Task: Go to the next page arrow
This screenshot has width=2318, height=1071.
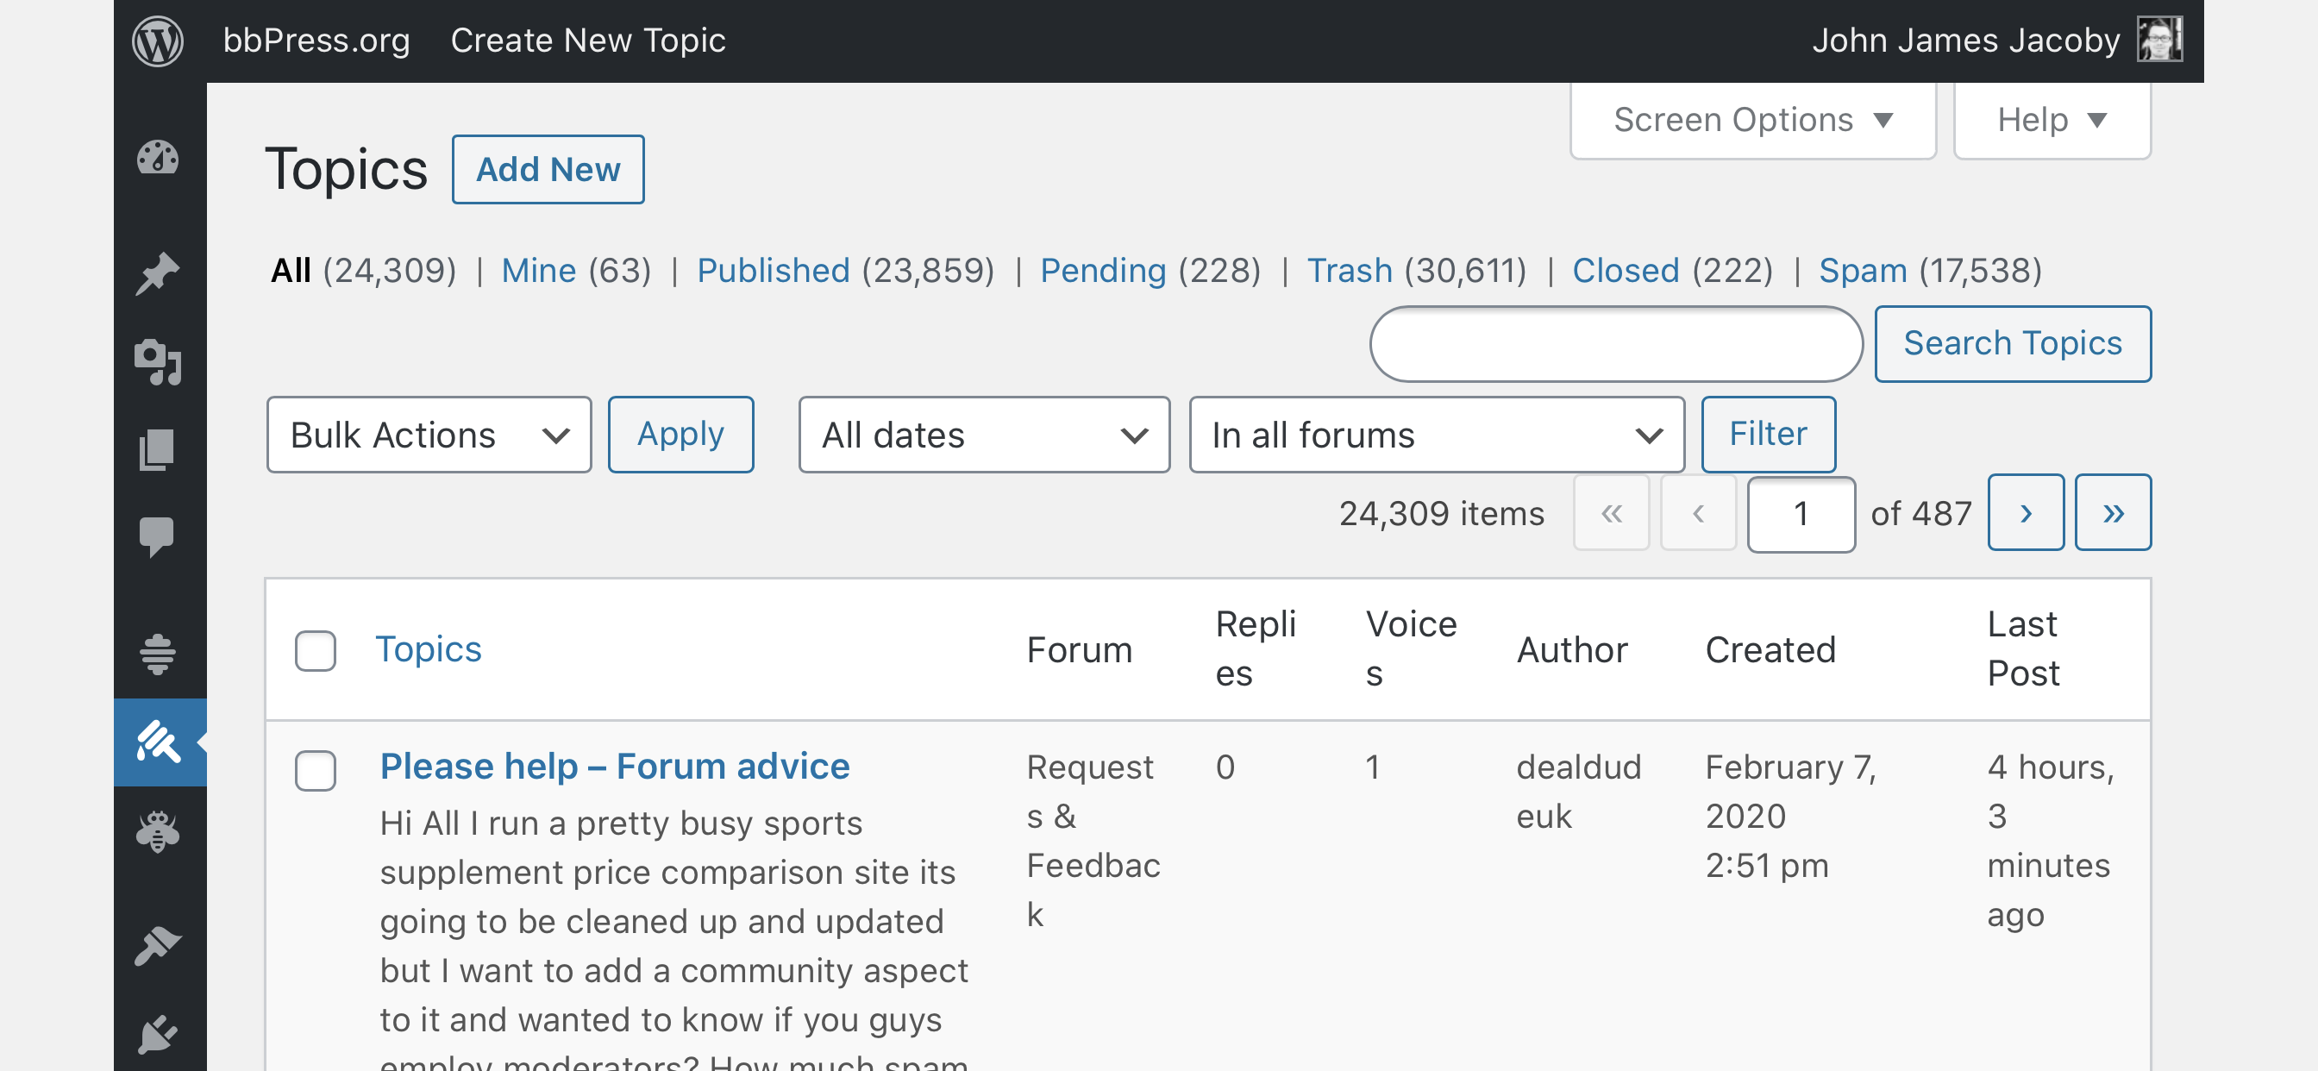Action: tap(2026, 513)
